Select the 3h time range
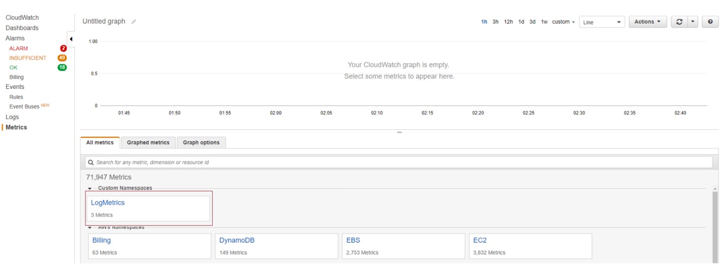This screenshot has height=266, width=721. click(x=496, y=22)
